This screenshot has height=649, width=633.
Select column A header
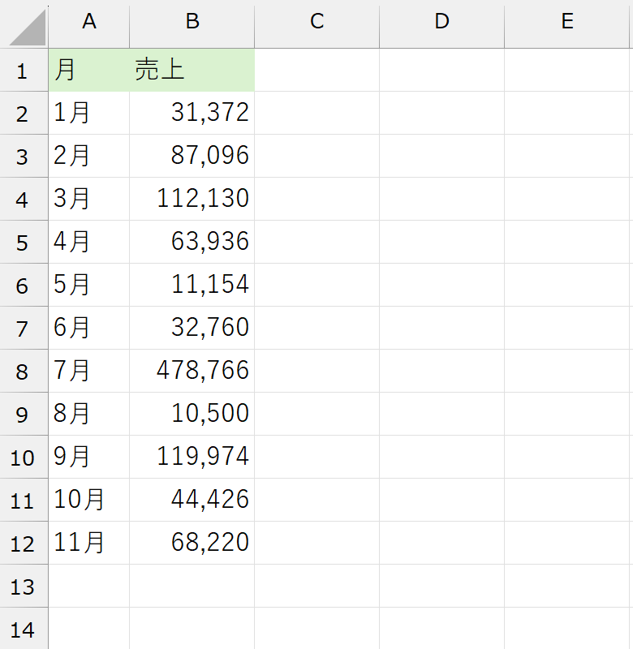(89, 23)
